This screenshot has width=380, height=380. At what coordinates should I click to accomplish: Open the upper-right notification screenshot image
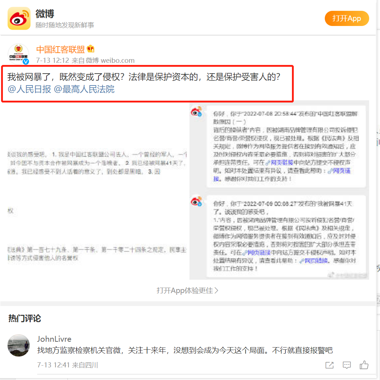[279, 146]
